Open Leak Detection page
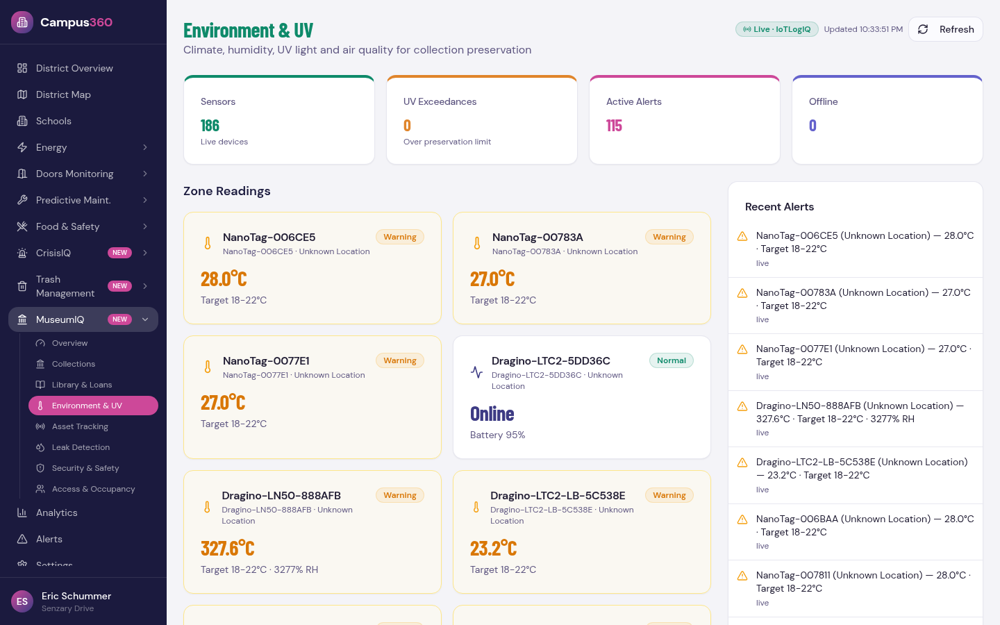Viewport: 1000px width, 625px height. pos(93,447)
